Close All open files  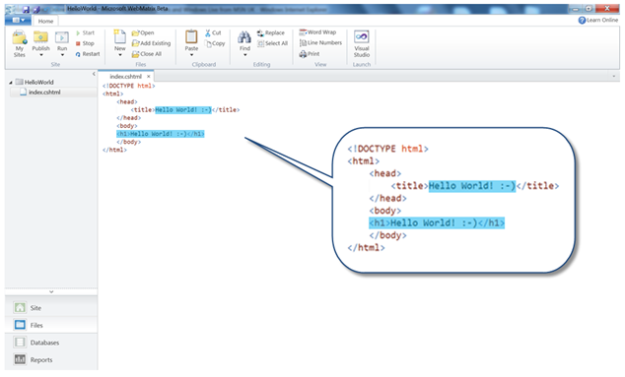point(147,54)
